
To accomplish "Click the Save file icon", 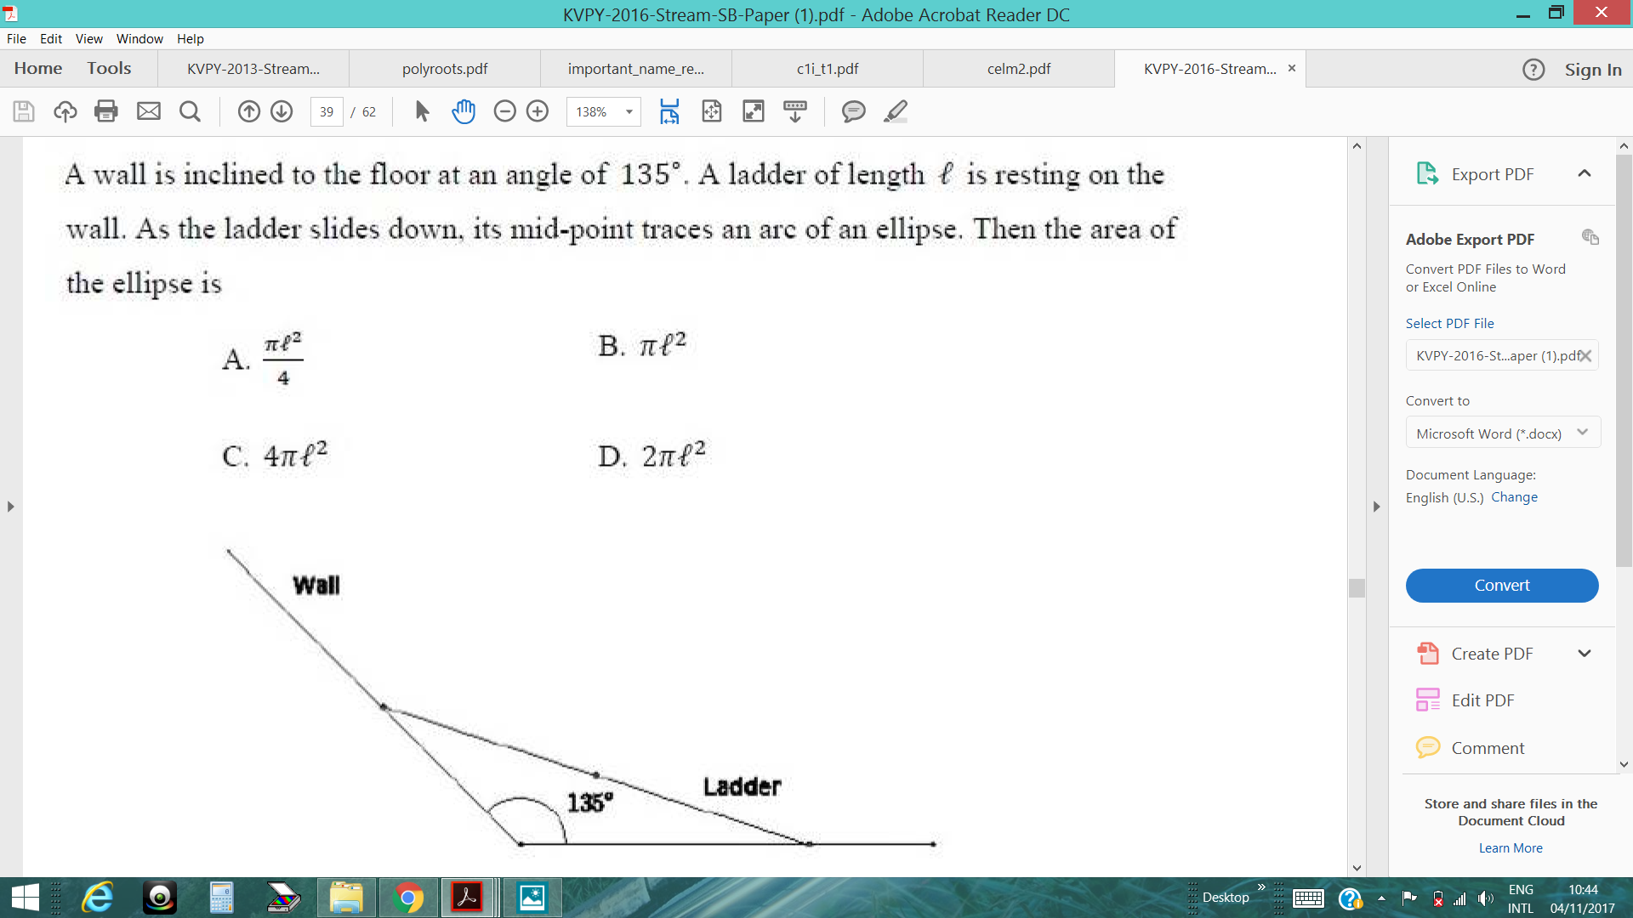I will click(x=24, y=111).
